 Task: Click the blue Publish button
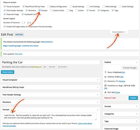(x=133, y=98)
